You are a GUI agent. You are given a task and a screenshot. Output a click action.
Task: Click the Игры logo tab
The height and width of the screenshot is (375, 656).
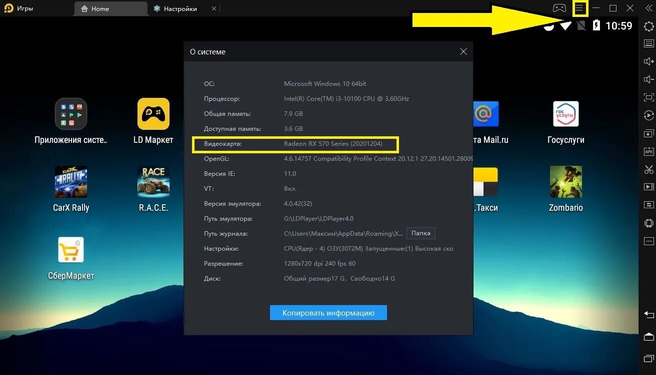pyautogui.click(x=18, y=8)
